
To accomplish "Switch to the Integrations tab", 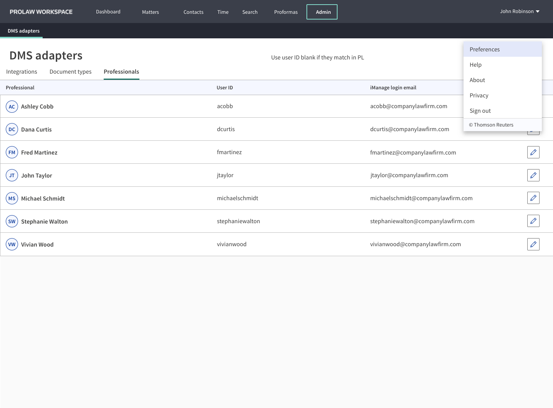I will coord(22,72).
